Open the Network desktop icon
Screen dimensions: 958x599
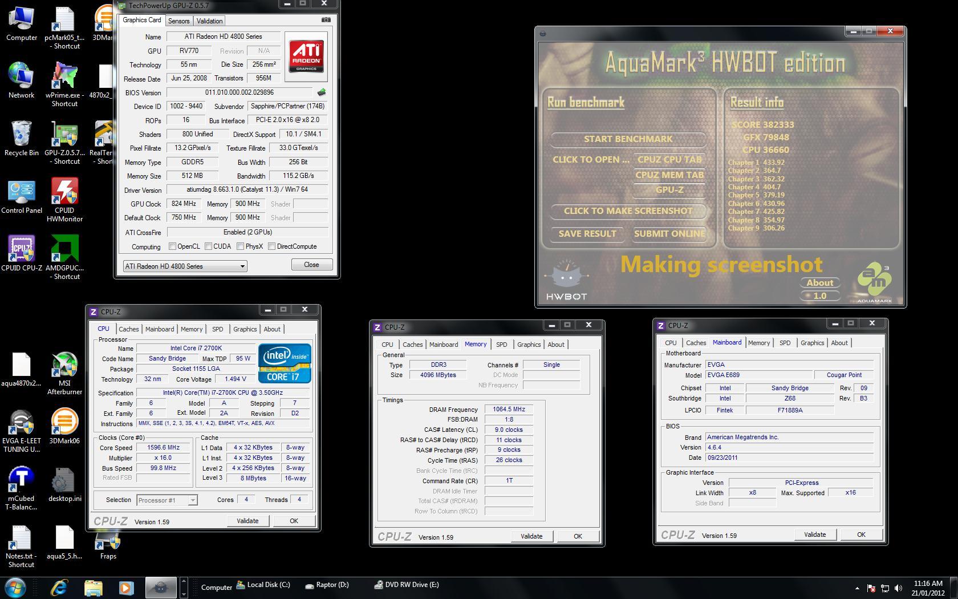click(21, 81)
